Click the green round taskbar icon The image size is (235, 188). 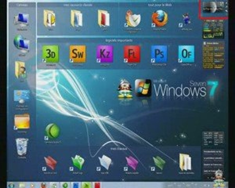click(x=65, y=185)
